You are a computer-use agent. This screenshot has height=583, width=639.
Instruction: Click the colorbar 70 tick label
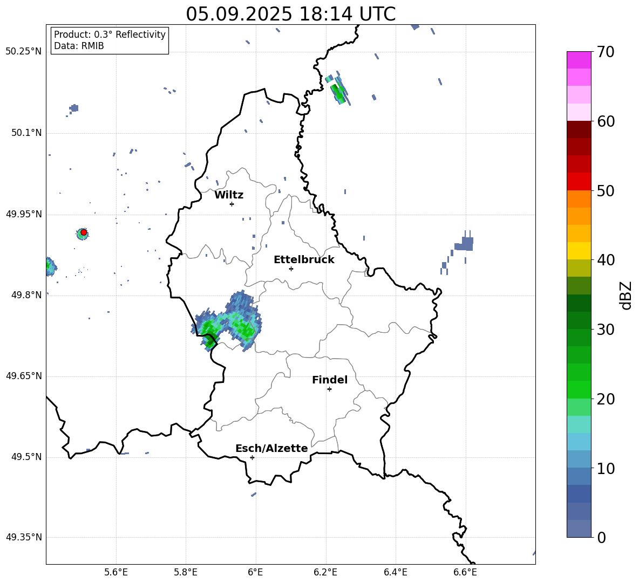[606, 52]
